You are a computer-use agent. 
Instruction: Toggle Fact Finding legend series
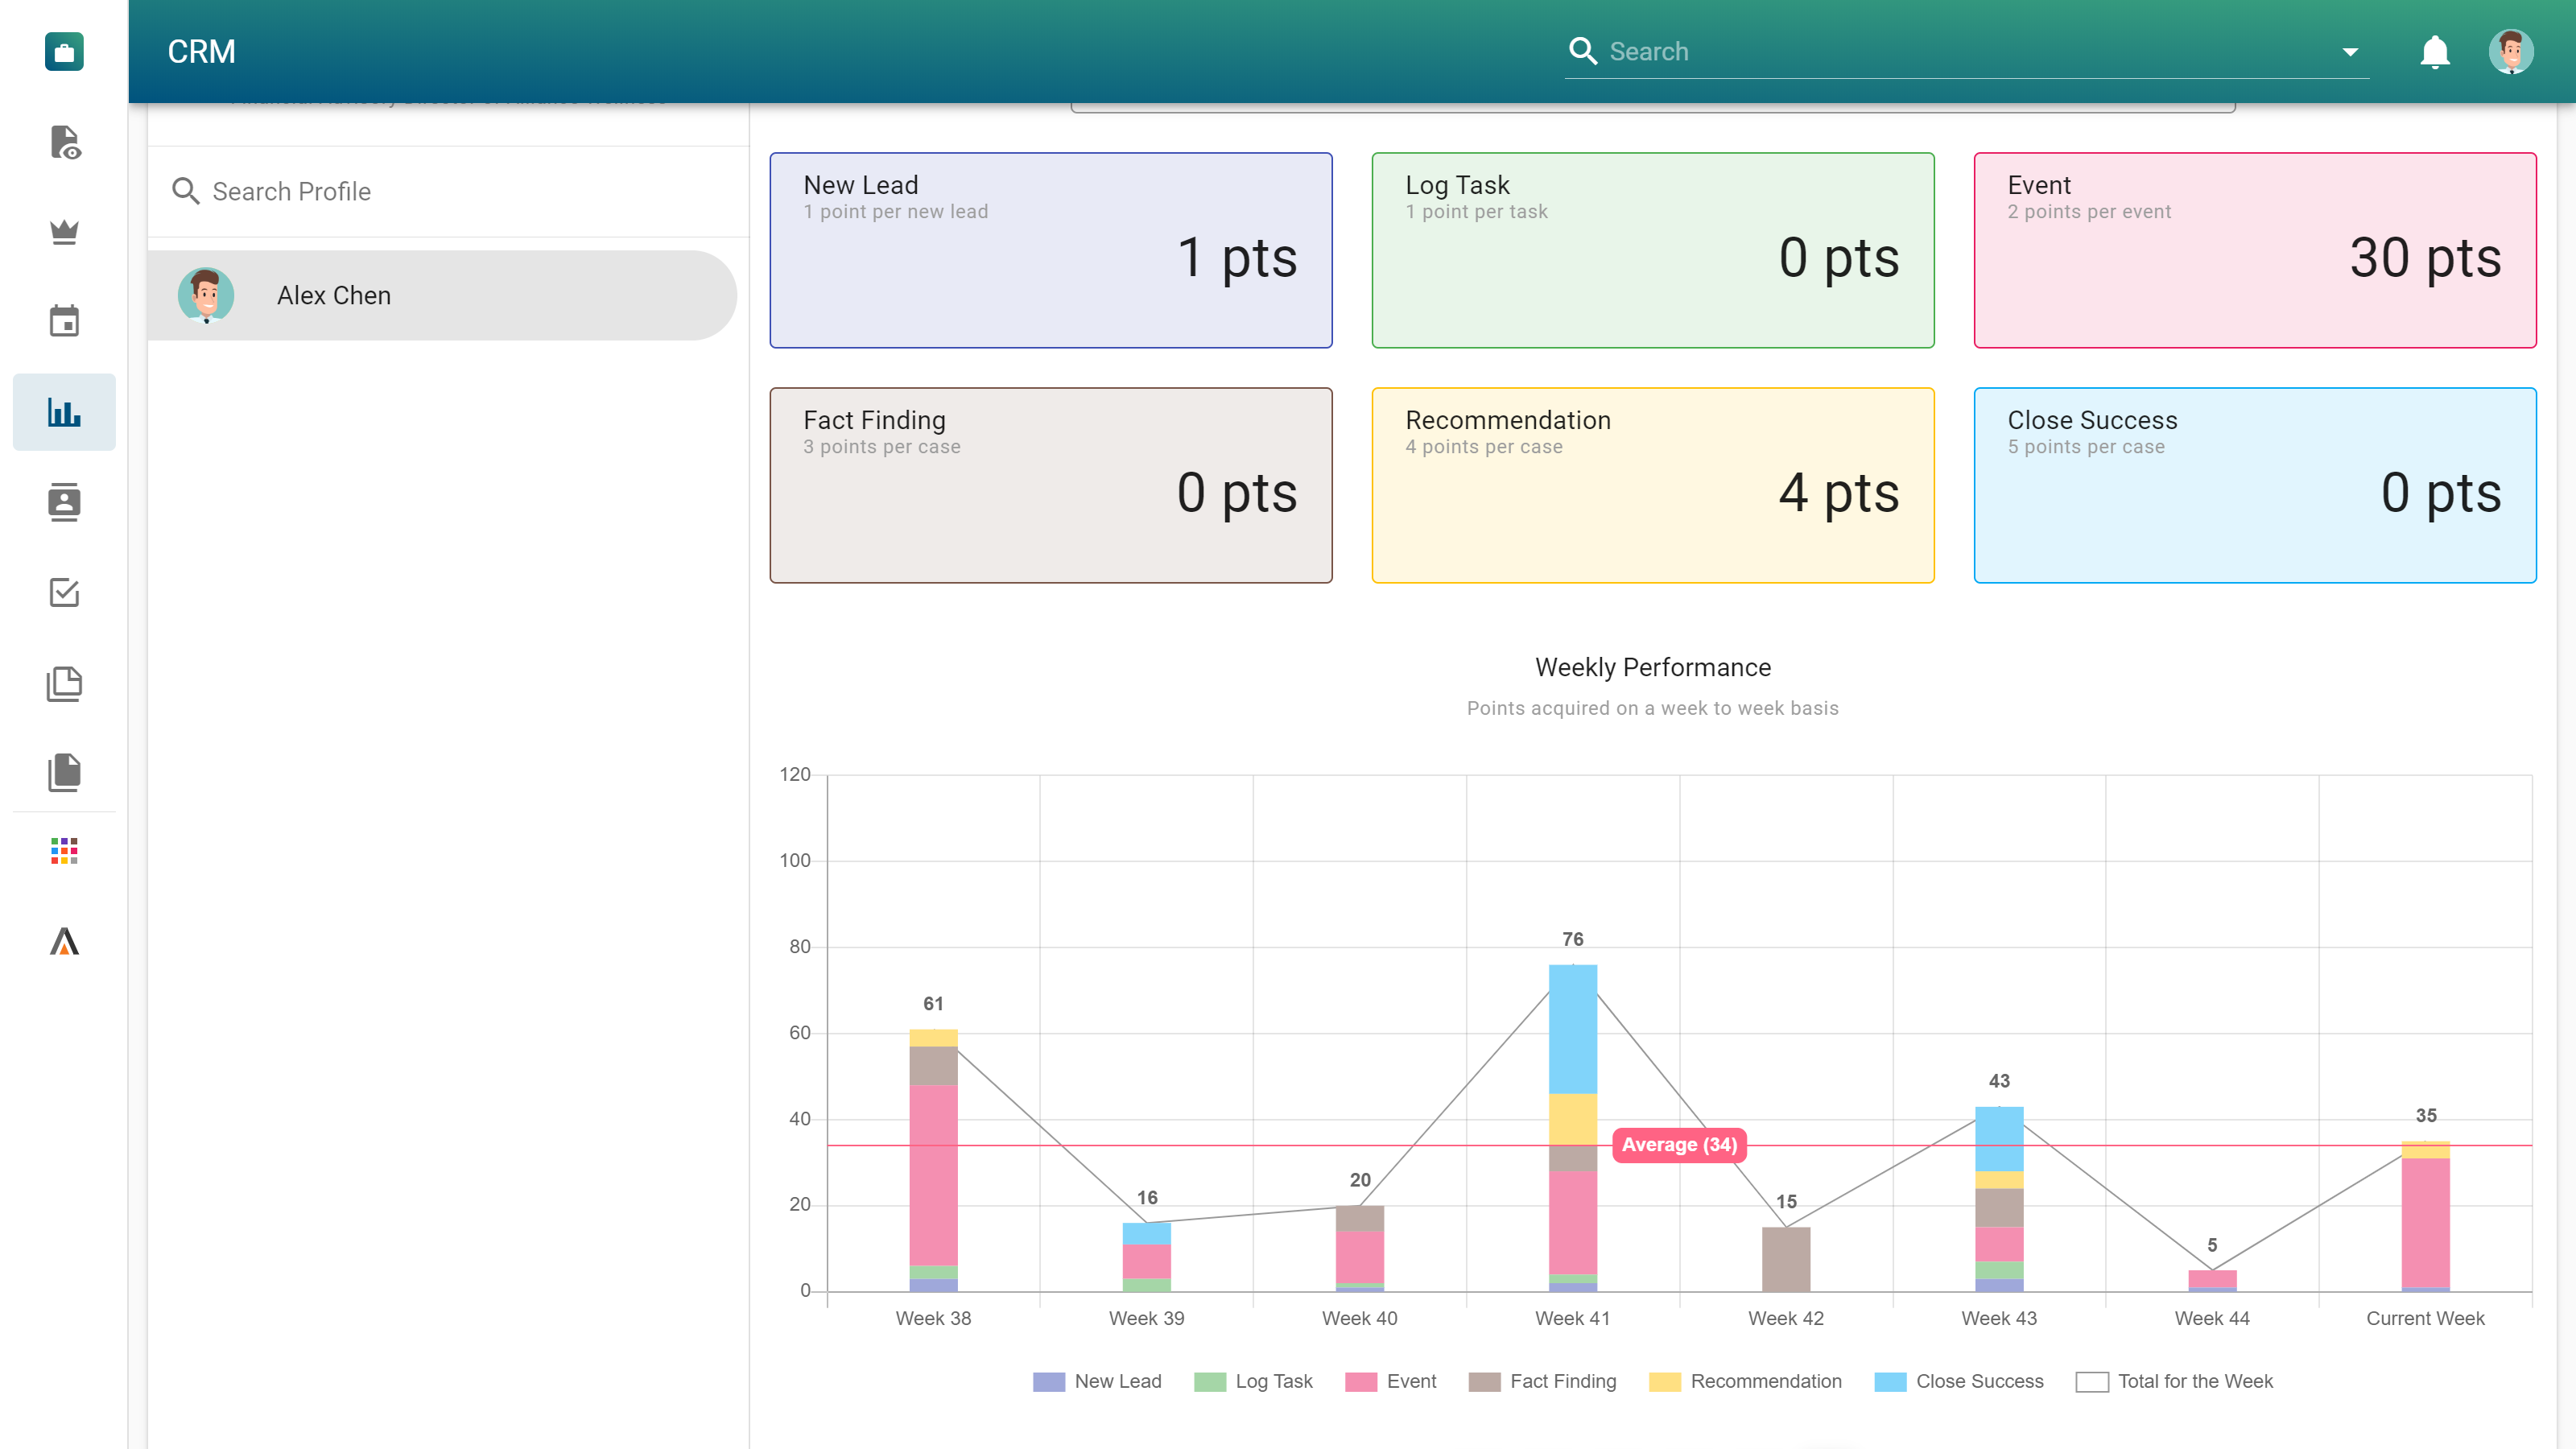(1542, 1381)
